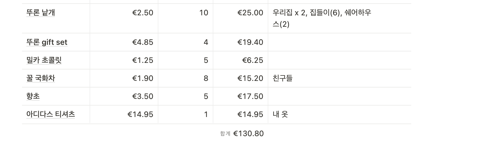The width and height of the screenshot is (486, 152).
Task: Click the 밀카 초콜릿 item title
Action: point(44,60)
